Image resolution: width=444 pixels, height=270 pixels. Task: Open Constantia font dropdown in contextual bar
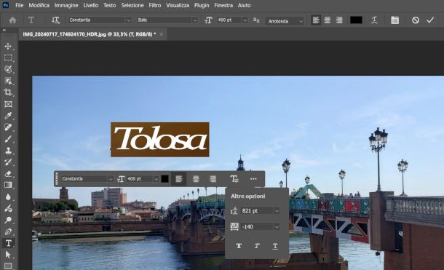point(110,179)
